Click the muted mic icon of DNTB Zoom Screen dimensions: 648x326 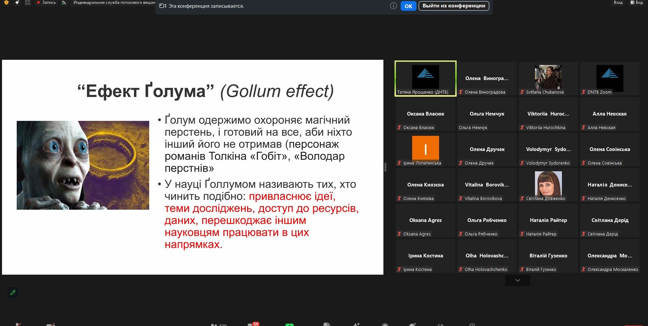[x=584, y=92]
